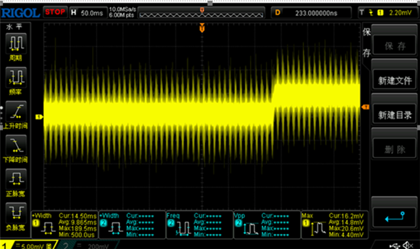
Task: Select the 上升时间 rise time icon
Action: point(16,111)
